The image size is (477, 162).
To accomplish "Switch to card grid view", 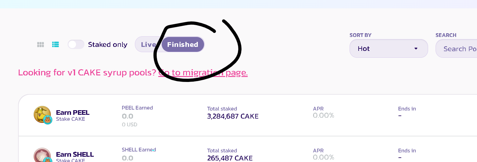I will pyautogui.click(x=41, y=45).
